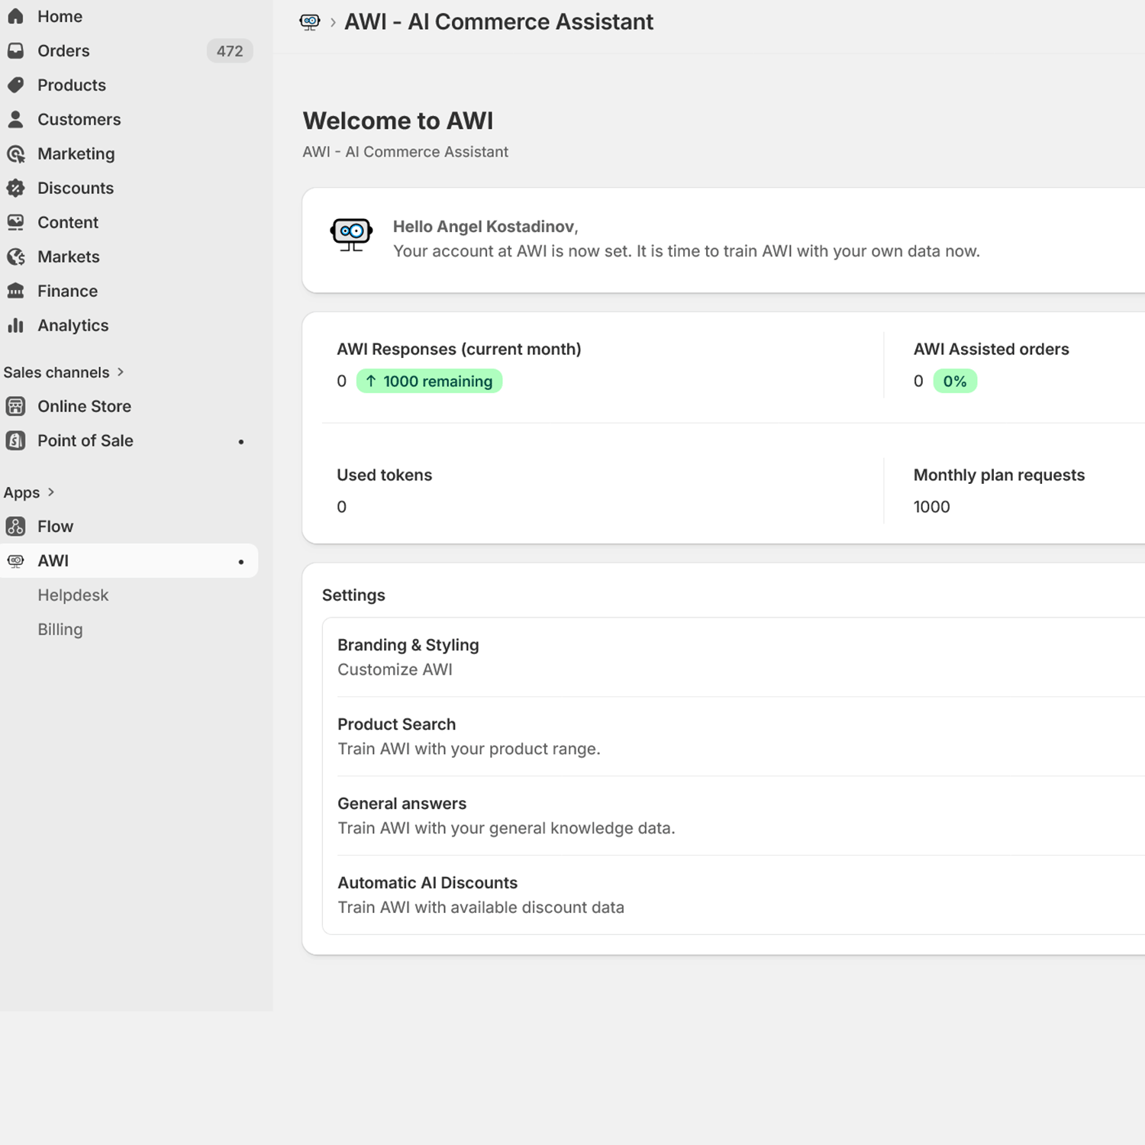
Task: Click the Markets globe icon
Action: point(15,256)
